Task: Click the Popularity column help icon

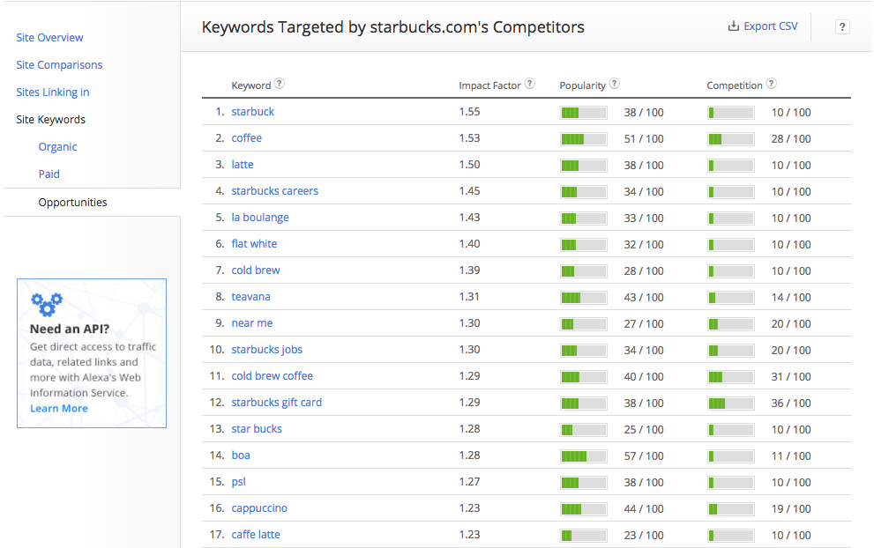Action: [614, 84]
